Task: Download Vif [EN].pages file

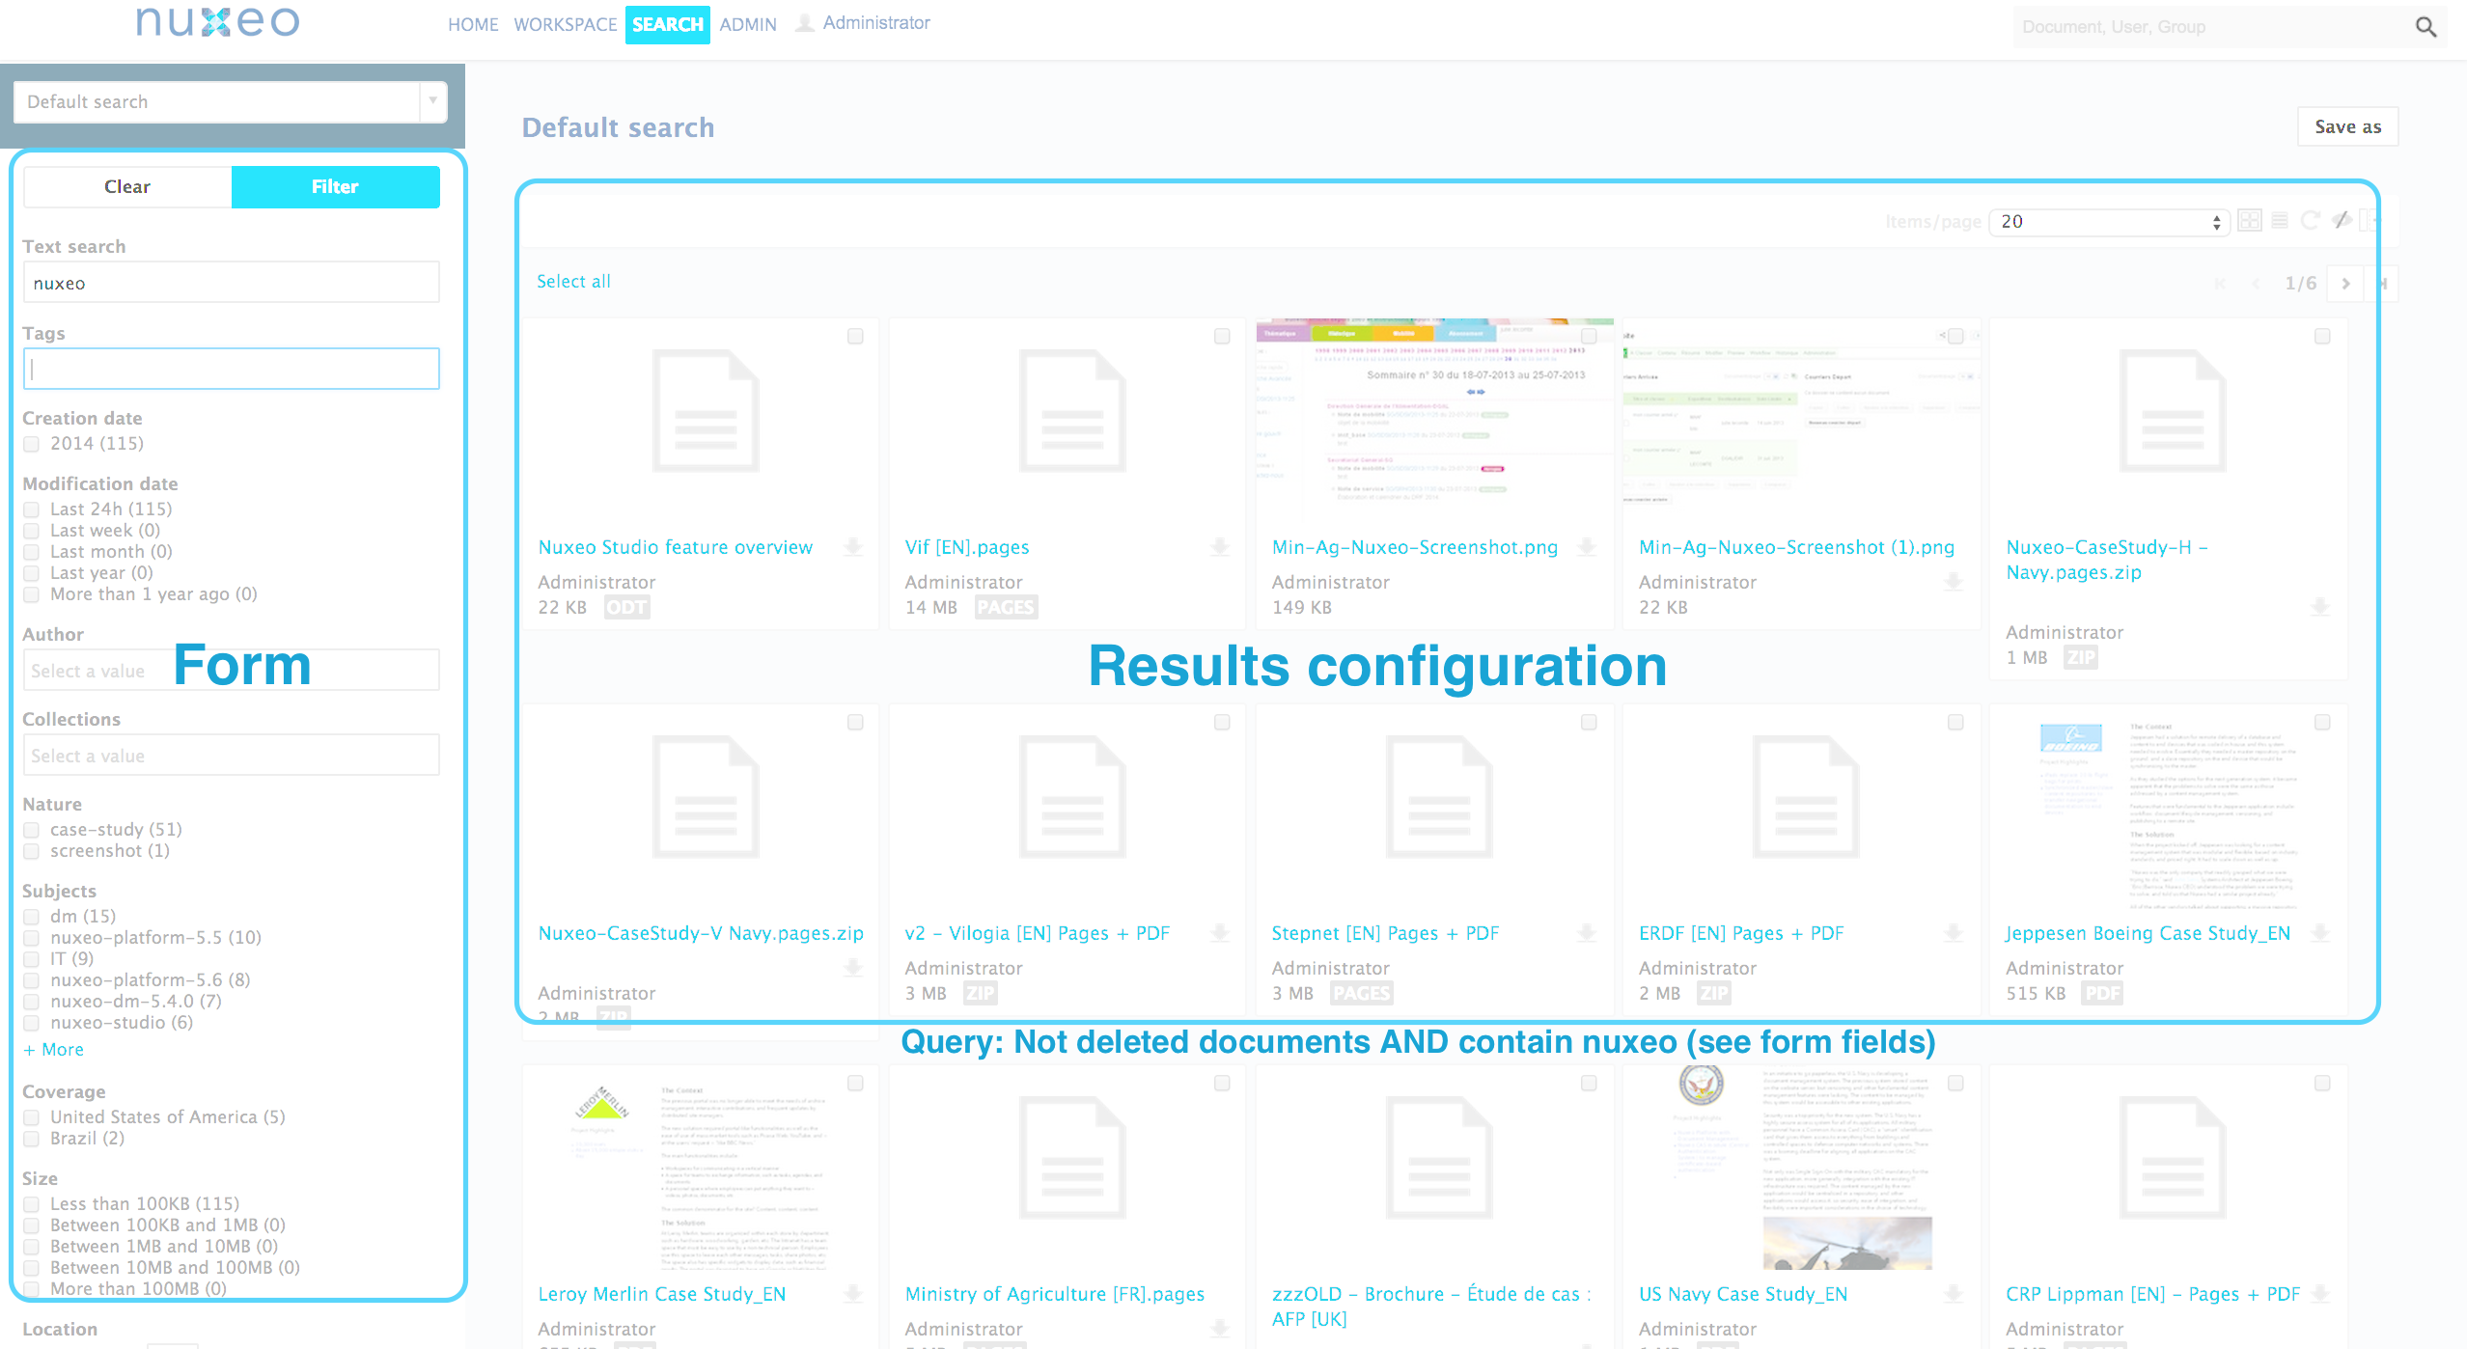Action: (1220, 547)
